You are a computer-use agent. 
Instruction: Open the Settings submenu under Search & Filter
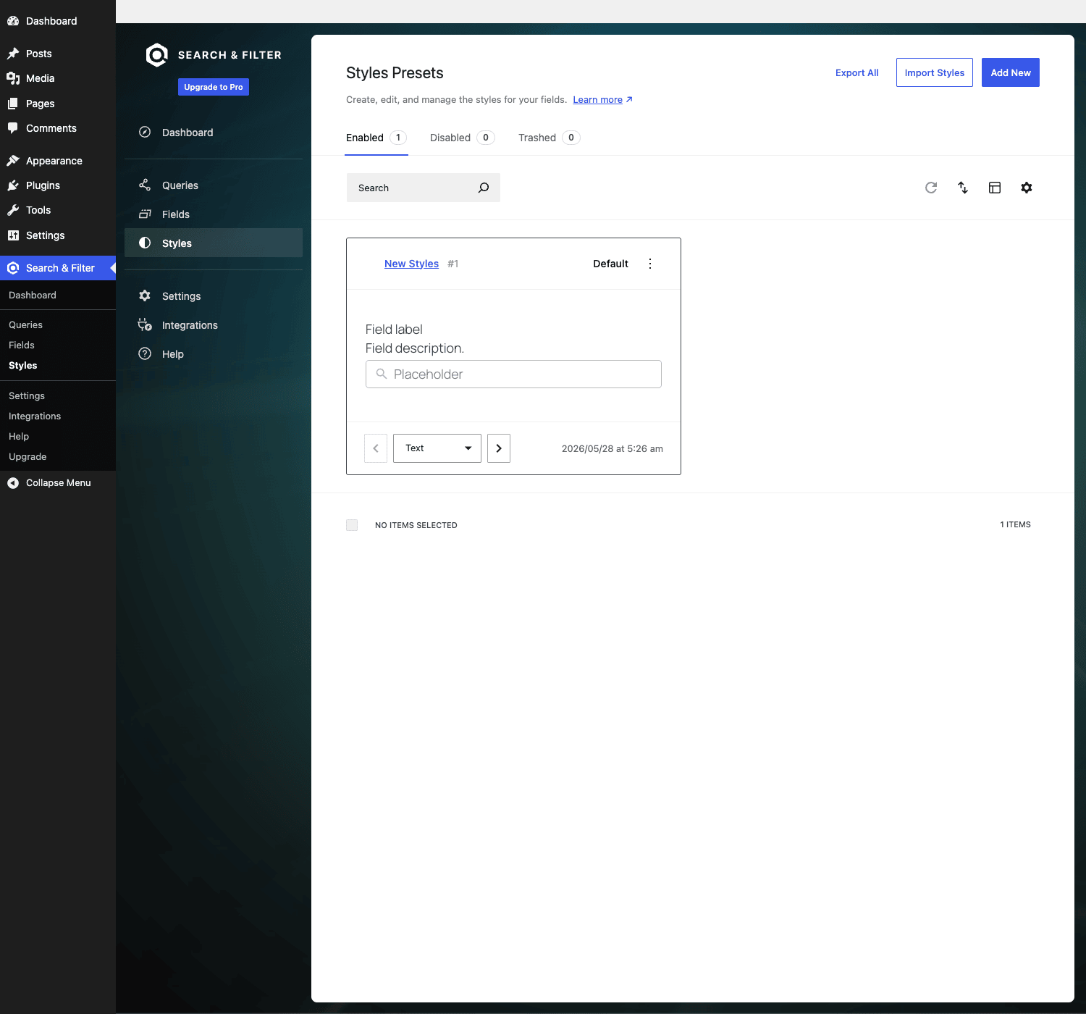coord(27,396)
